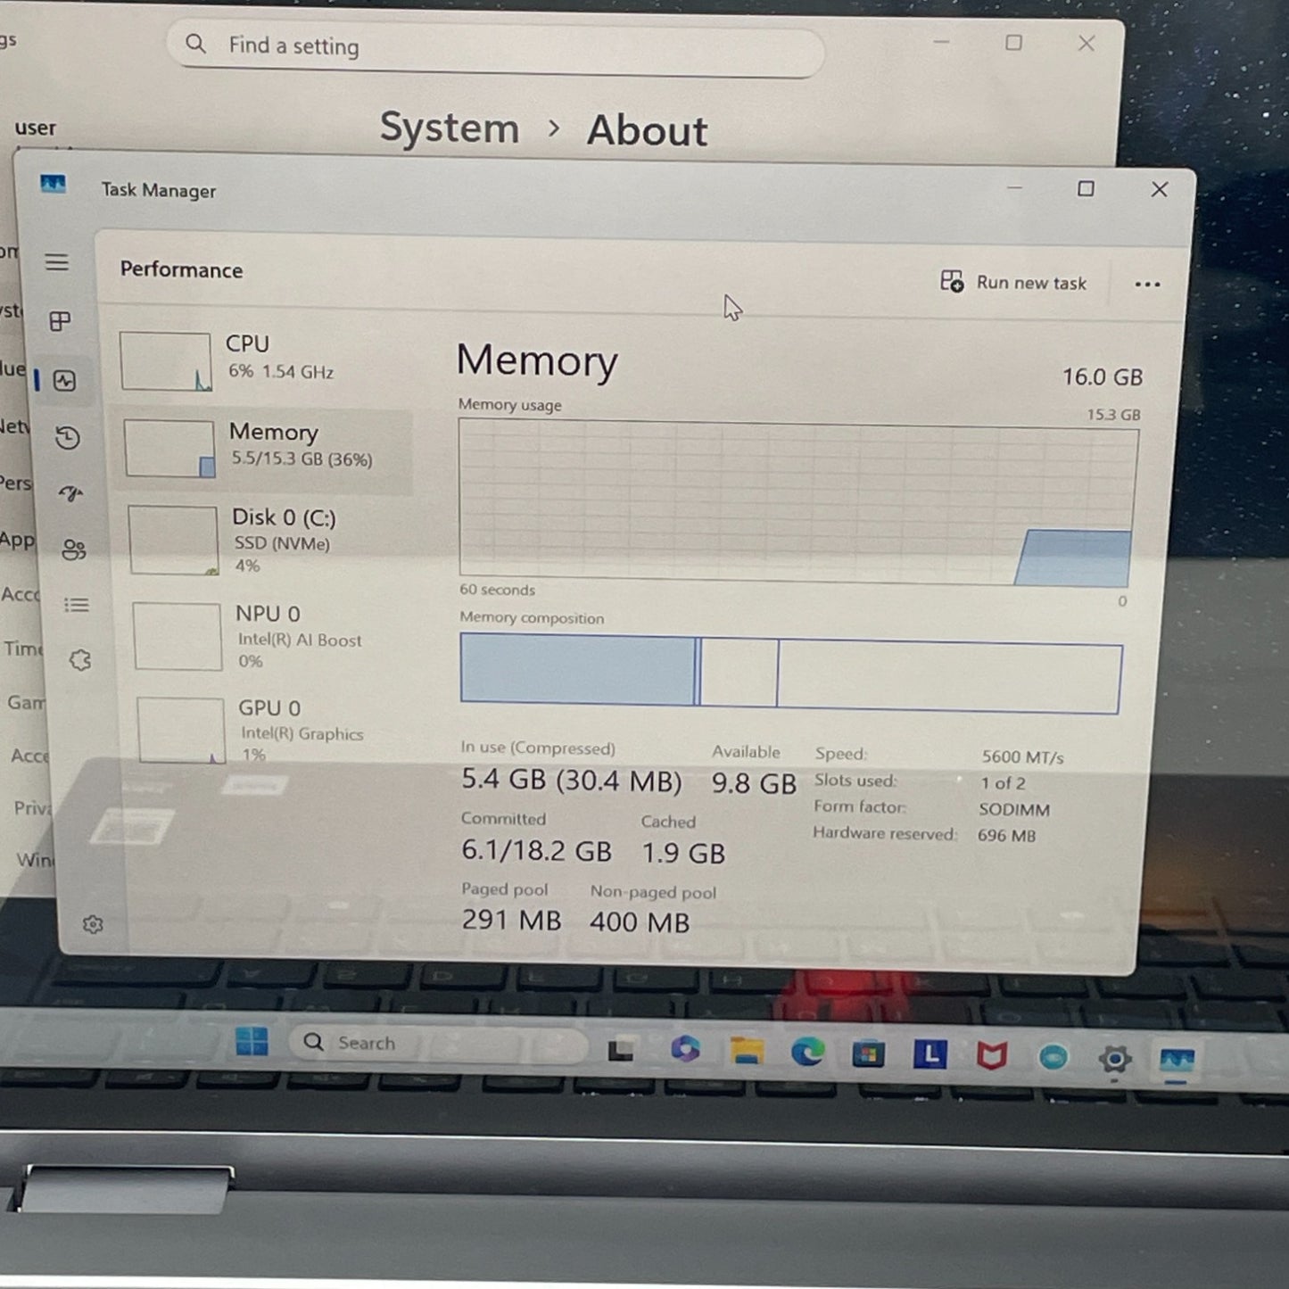Open Task Manager settings gear icon
The width and height of the screenshot is (1289, 1289).
tap(93, 924)
